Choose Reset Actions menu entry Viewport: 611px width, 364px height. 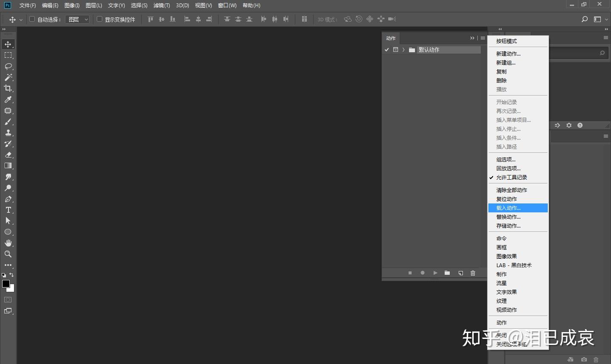(x=518, y=199)
